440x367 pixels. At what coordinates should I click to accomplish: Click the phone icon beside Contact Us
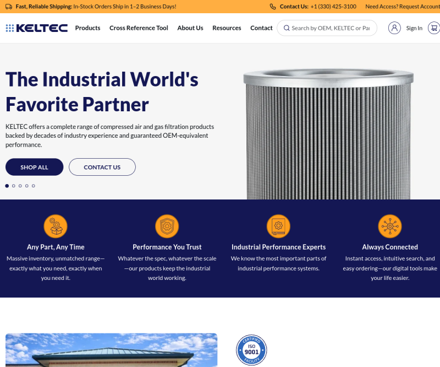coord(273,7)
